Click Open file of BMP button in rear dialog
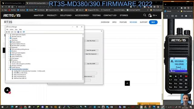 pos(91,64)
